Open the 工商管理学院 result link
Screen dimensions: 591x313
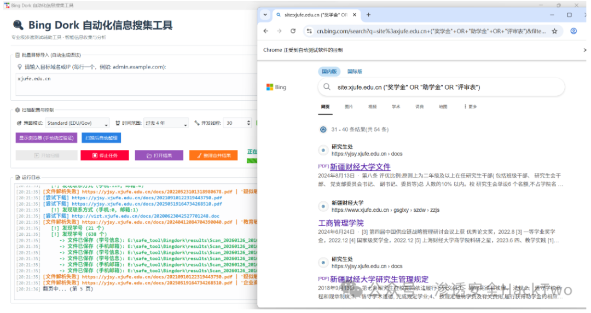(x=341, y=223)
